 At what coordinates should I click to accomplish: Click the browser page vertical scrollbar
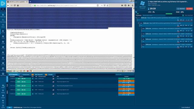click(133, 38)
